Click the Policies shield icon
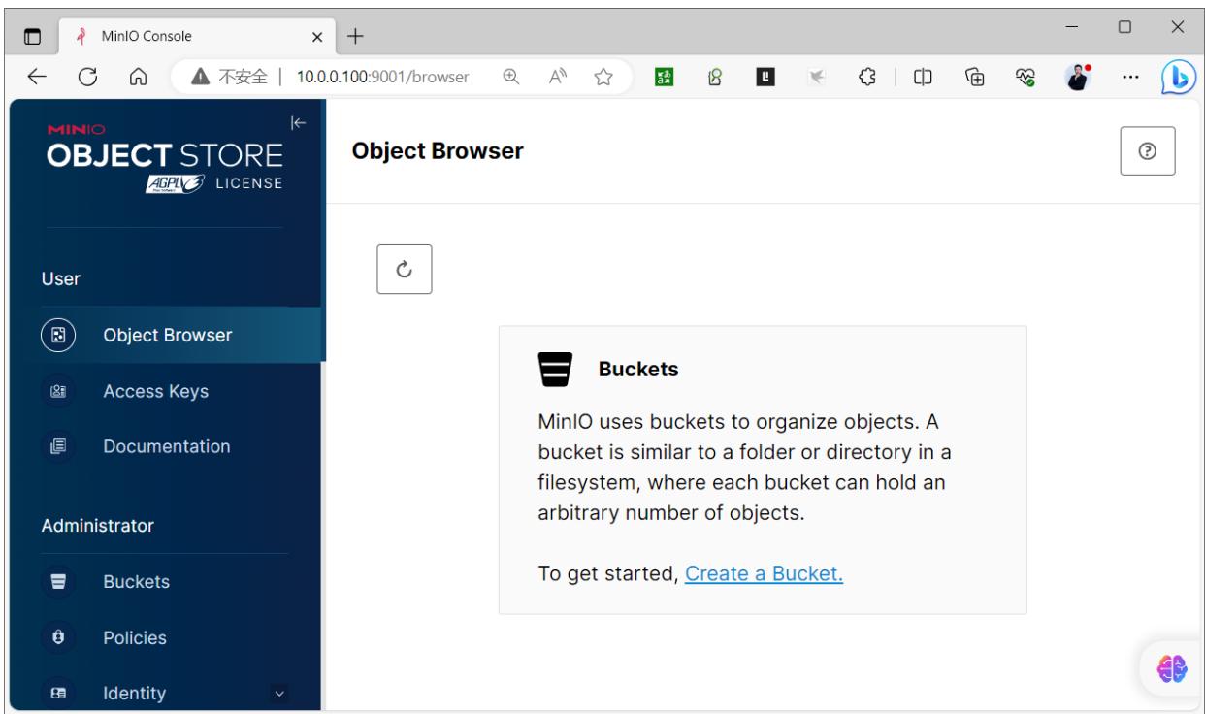This screenshot has height=714, width=1205. [x=56, y=637]
